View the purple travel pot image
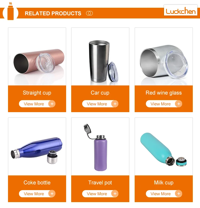The image size is (200, 208). (x=100, y=147)
